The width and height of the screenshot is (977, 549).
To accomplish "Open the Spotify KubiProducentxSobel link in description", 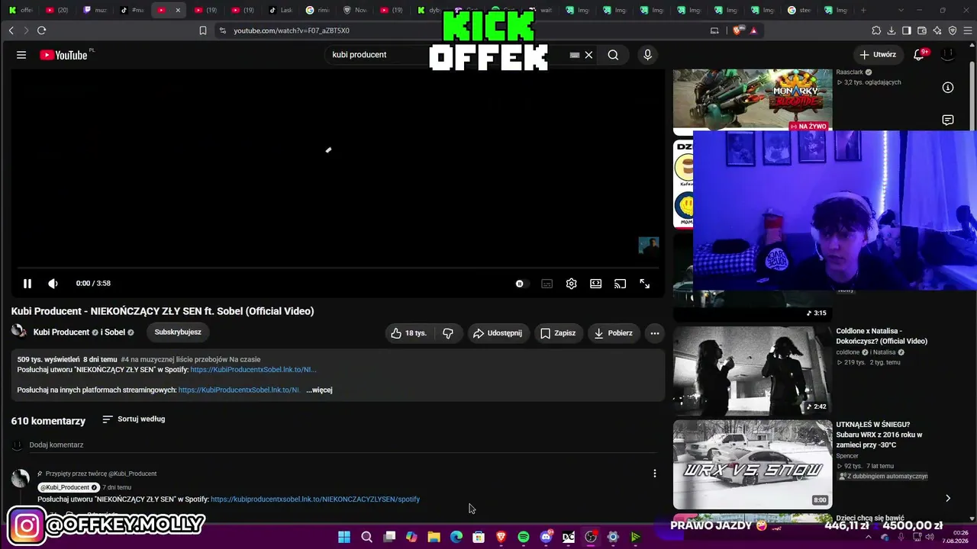I will point(253,370).
